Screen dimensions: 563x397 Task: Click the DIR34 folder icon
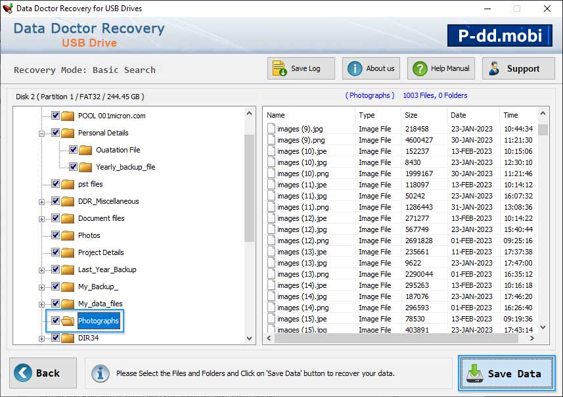(68, 338)
